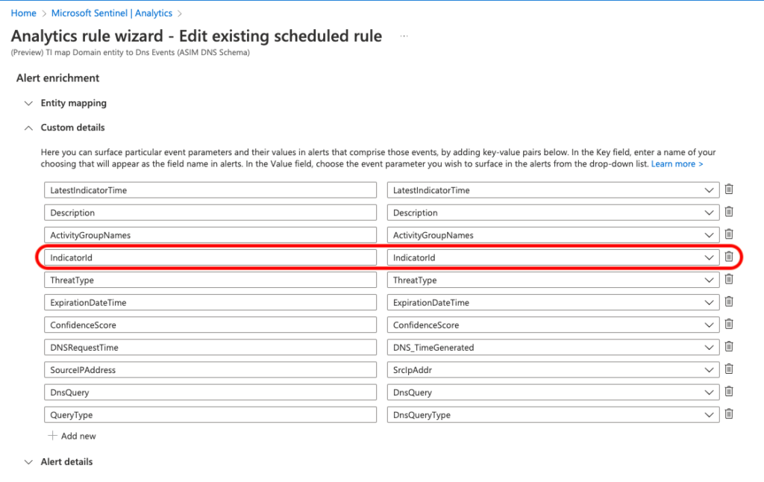This screenshot has width=764, height=482.
Task: Open the ellipsis menu beside wizard title
Action: click(404, 36)
